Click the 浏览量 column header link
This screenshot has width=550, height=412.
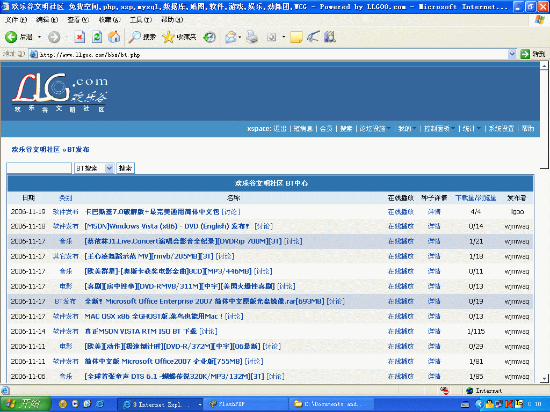pos(487,198)
